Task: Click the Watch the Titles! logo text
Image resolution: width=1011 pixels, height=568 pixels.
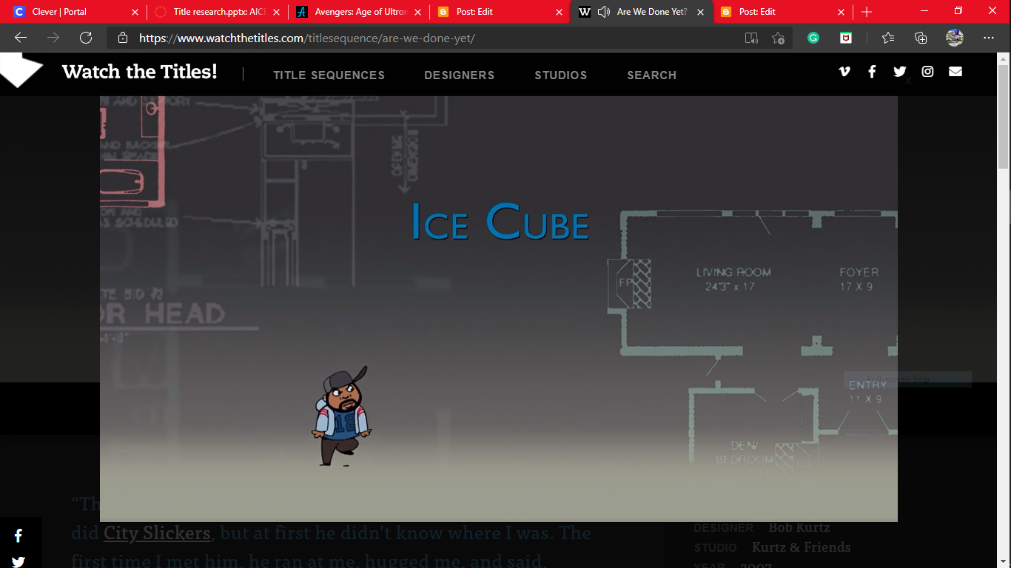Action: 140,71
